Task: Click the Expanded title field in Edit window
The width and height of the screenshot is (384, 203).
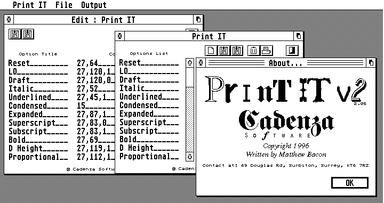Action: (x=38, y=115)
